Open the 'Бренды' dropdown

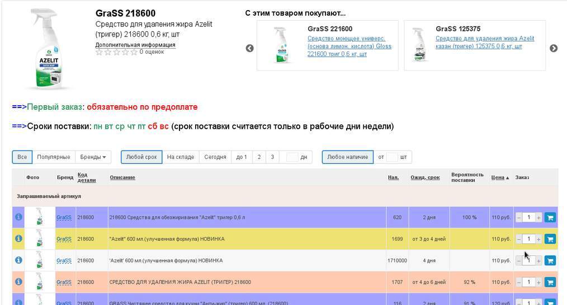pos(93,157)
